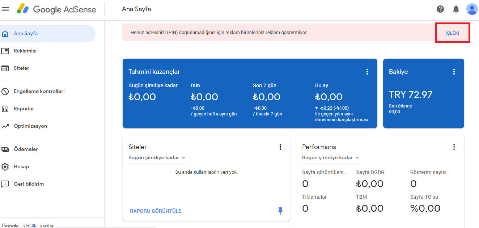Open Tahmini kazançlar card options menu
Image resolution: width=479 pixels, height=228 pixels.
point(367,72)
